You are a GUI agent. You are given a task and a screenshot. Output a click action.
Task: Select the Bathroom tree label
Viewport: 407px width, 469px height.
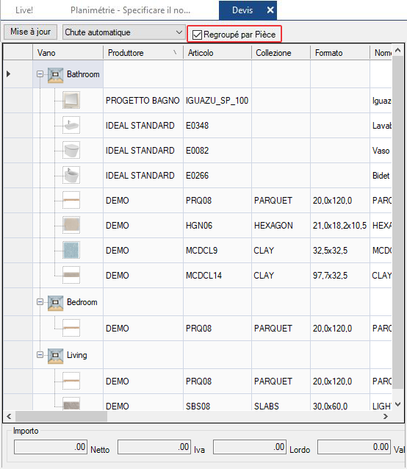tap(83, 74)
